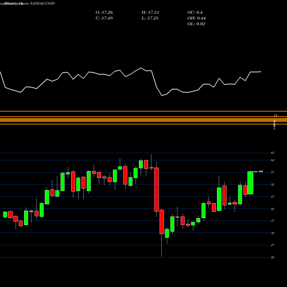This screenshot has width=287, height=287.
Task: Click the NASDAQ CSOD chart title
Action: pos(28,3)
